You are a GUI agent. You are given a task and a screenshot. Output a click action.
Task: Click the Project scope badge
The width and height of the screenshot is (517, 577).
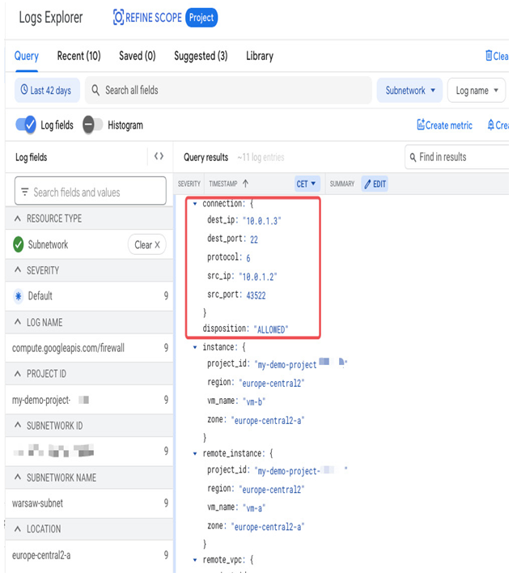pos(201,18)
